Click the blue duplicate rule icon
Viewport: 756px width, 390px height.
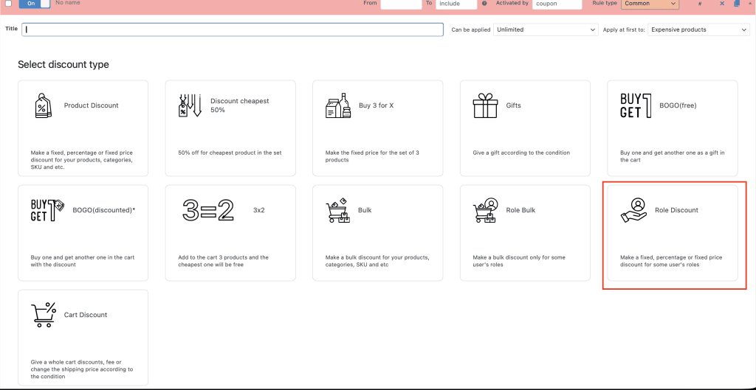[x=737, y=4]
